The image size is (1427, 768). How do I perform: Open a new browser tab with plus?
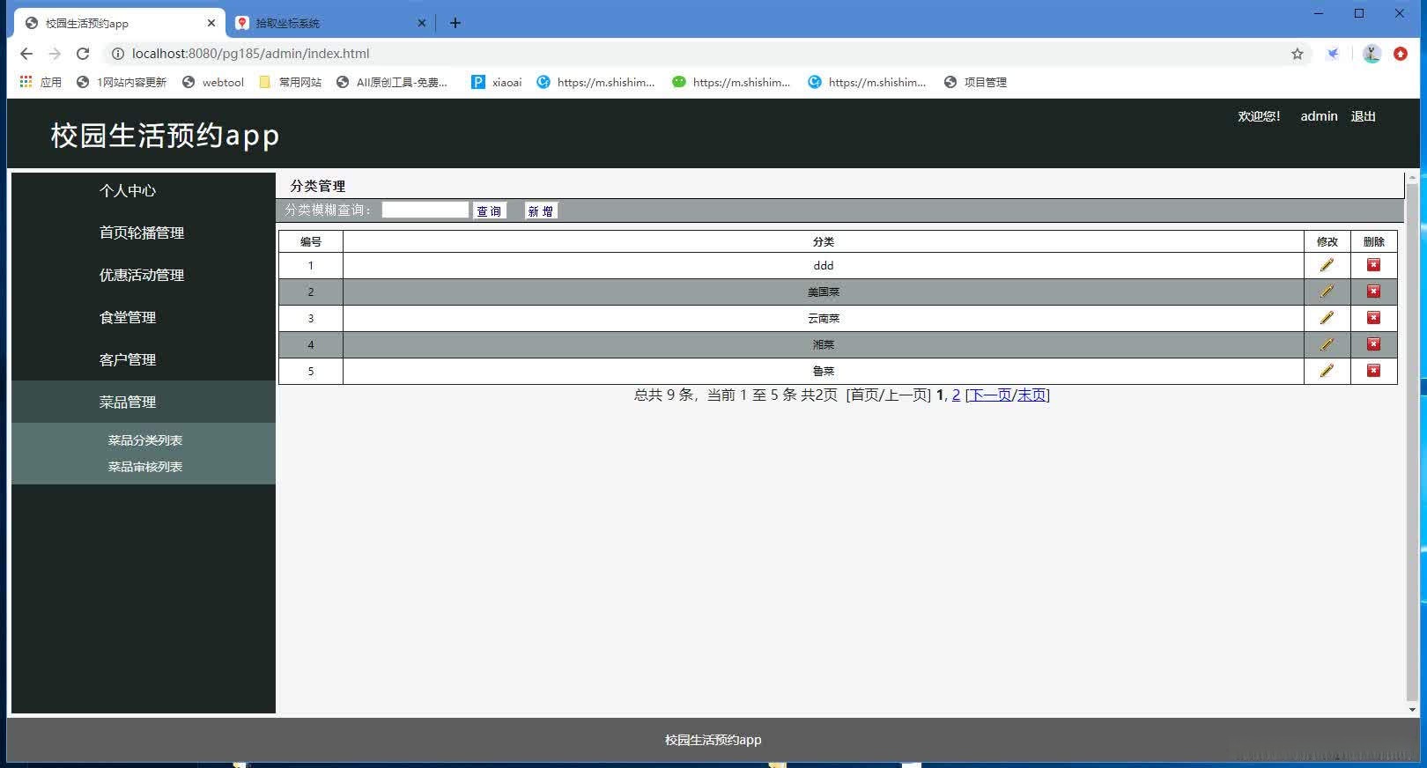(x=455, y=23)
